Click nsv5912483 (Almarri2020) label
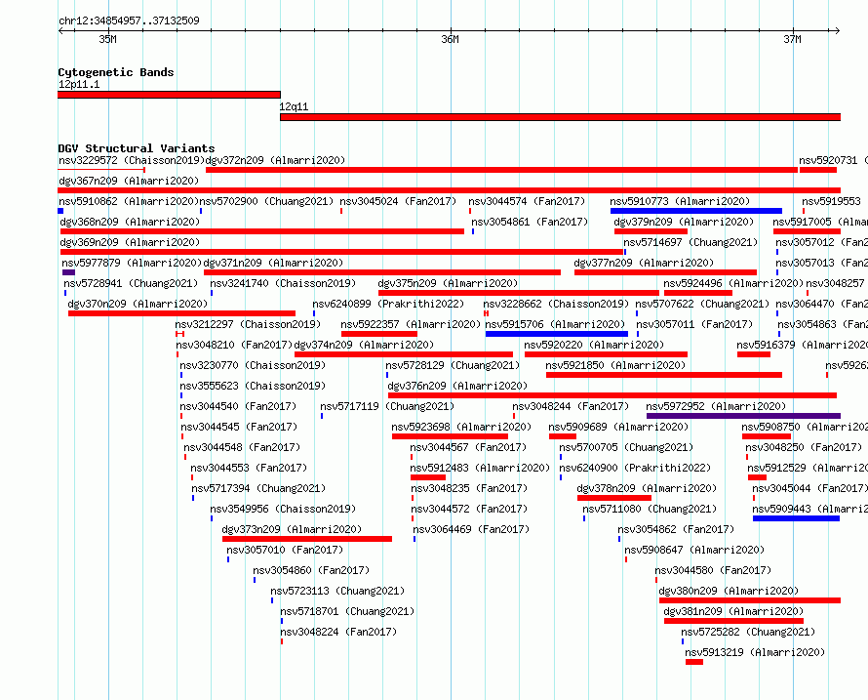This screenshot has height=700, width=868. coord(480,468)
